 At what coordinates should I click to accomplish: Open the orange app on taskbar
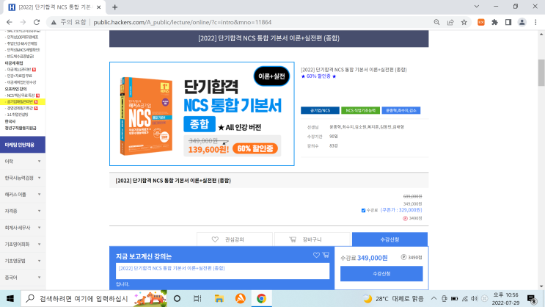pos(240,299)
